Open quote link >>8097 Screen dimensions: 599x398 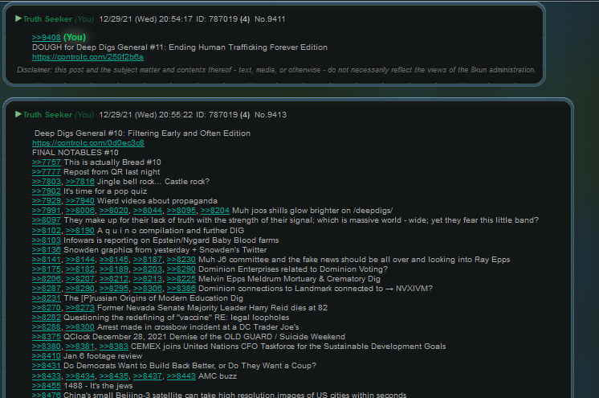tap(47, 220)
